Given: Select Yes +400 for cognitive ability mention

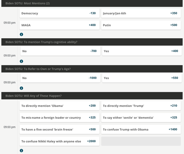Looking at the screenshot, I should (142, 51).
